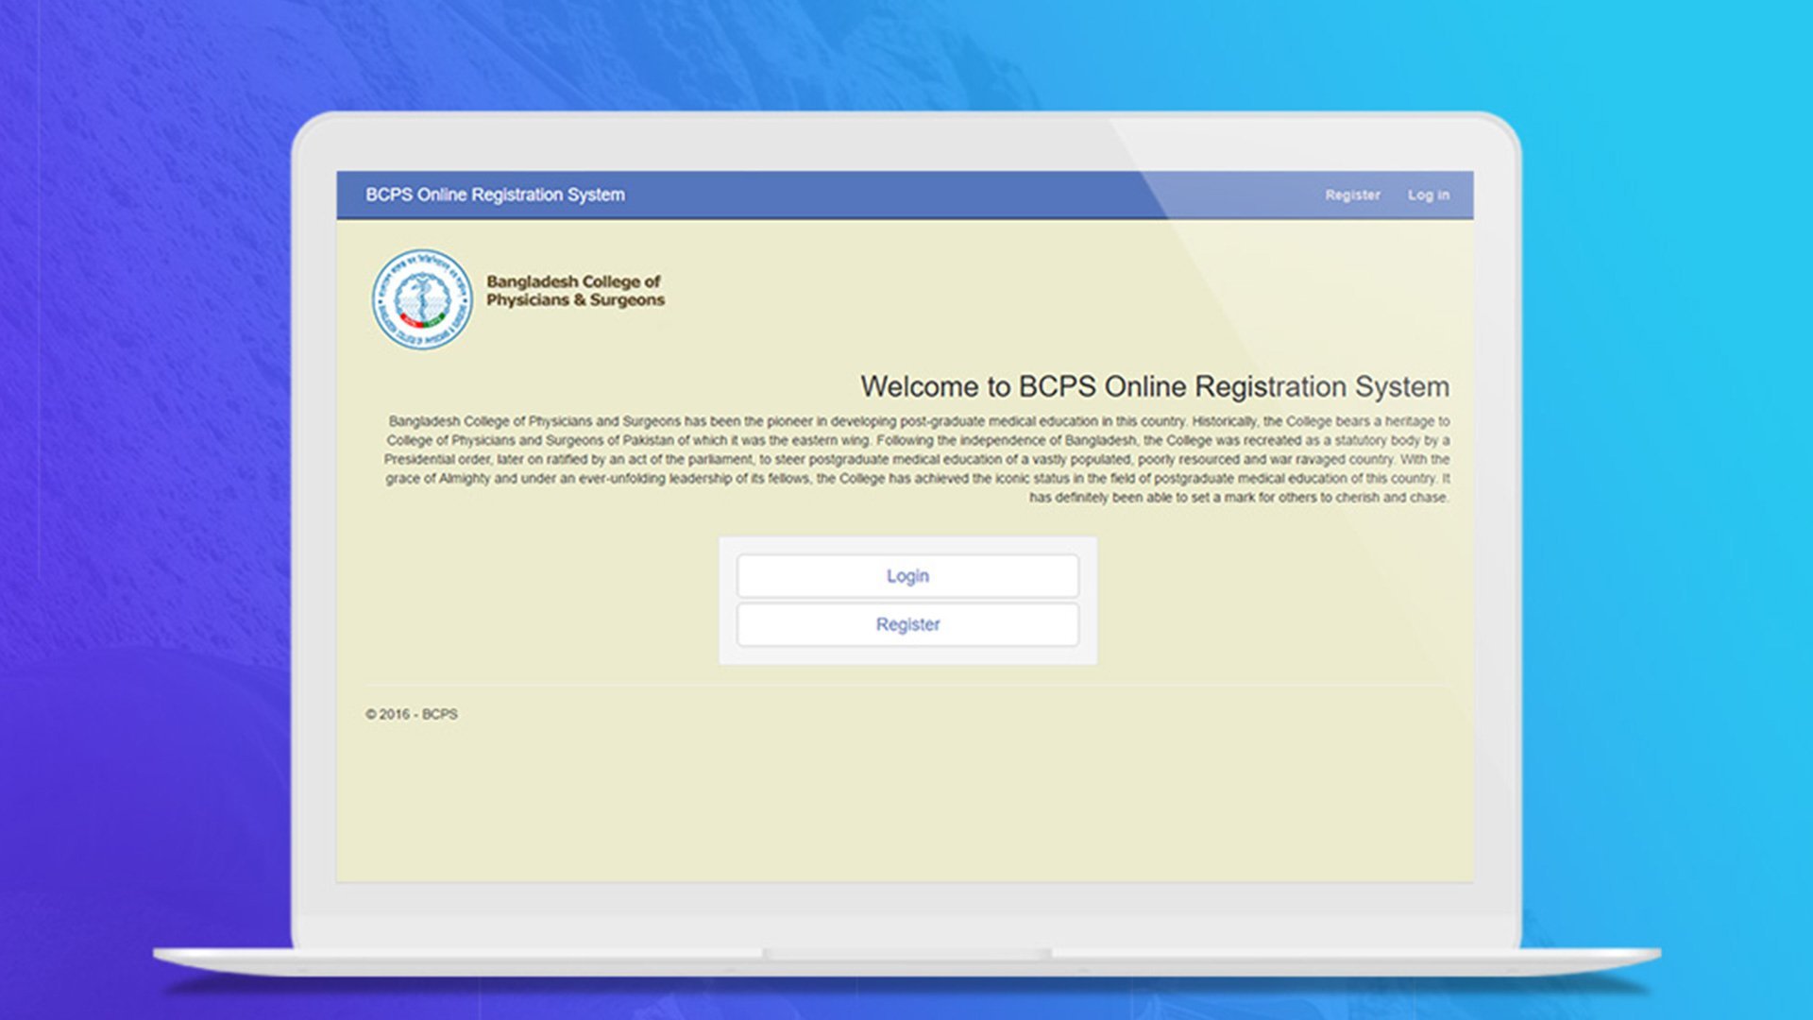Click the large Register button in the center panel

(x=907, y=624)
